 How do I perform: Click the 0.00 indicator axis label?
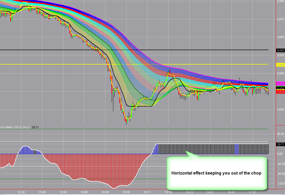(x=280, y=154)
